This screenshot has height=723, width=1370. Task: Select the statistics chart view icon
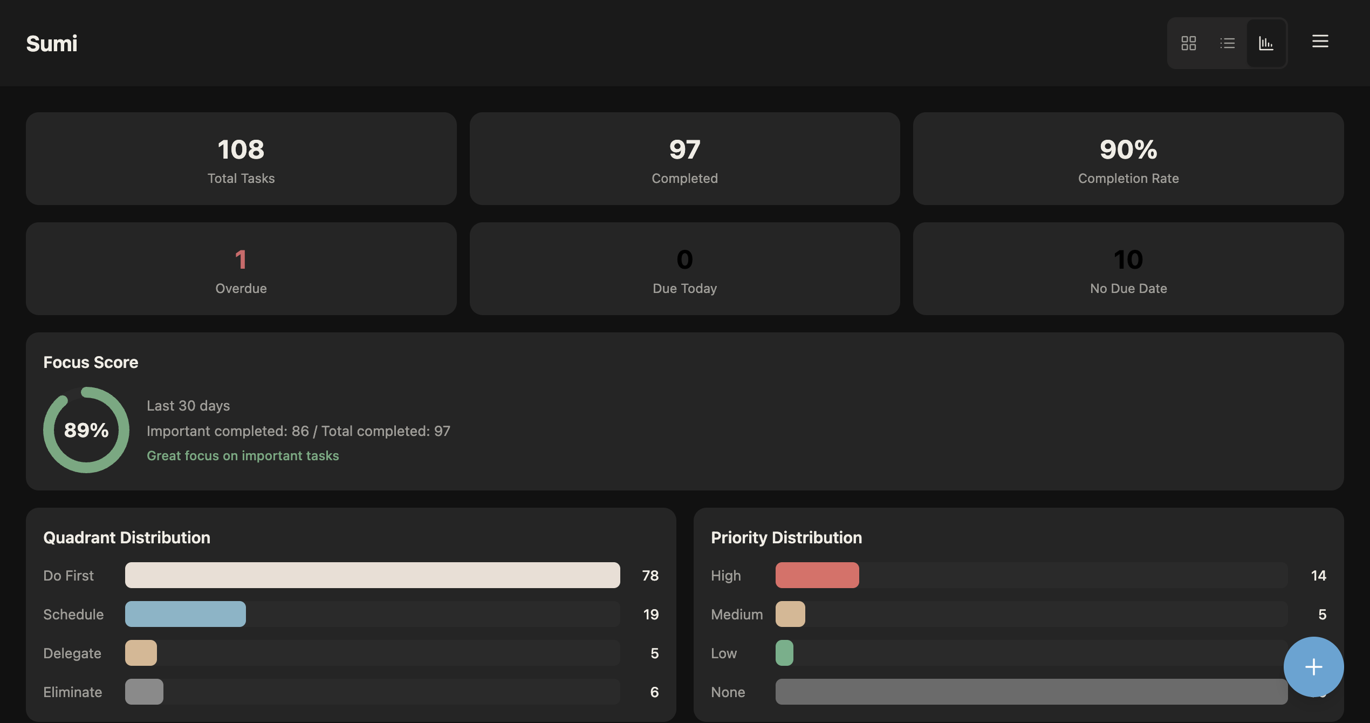[1266, 43]
